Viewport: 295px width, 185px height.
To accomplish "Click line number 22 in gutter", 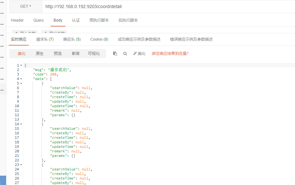I will point(17,160).
